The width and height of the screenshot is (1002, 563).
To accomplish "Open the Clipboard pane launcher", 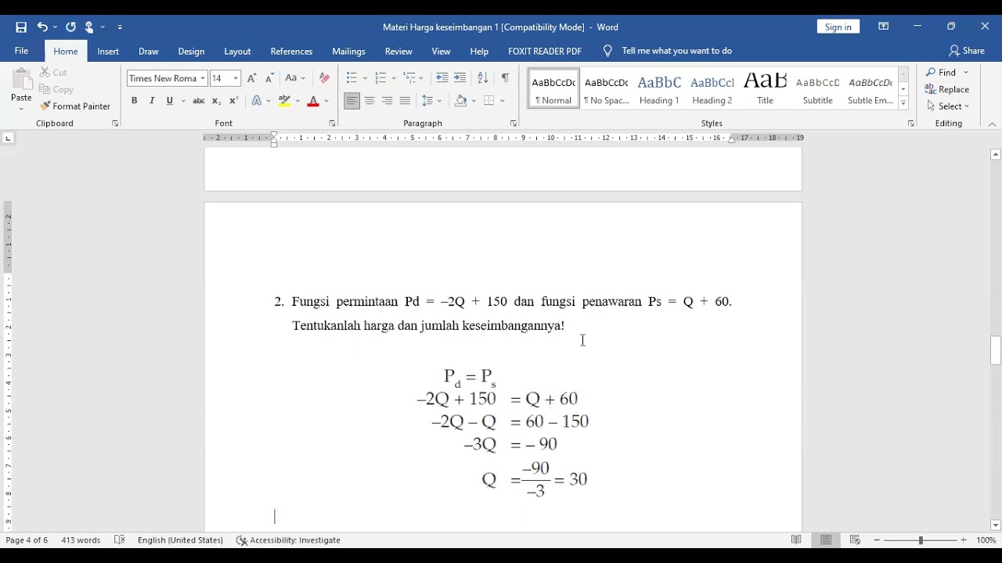I will pos(115,124).
